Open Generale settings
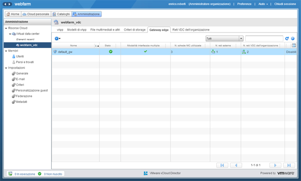This screenshot has width=301, height=181. pyautogui.click(x=22, y=73)
